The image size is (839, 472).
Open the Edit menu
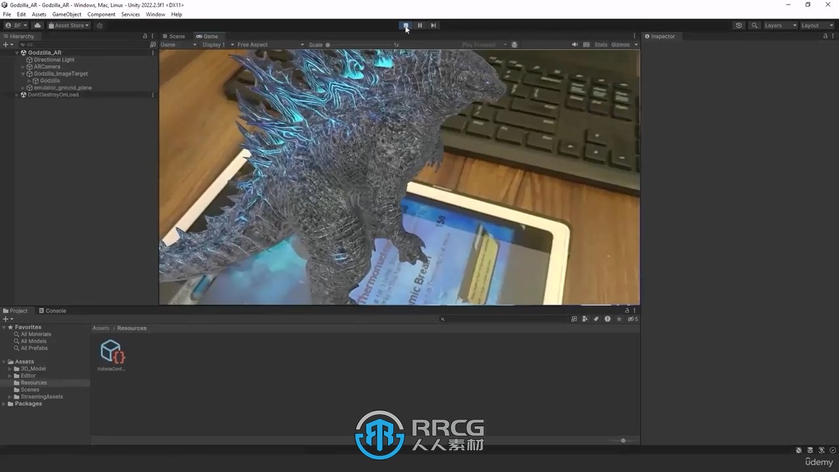[22, 14]
